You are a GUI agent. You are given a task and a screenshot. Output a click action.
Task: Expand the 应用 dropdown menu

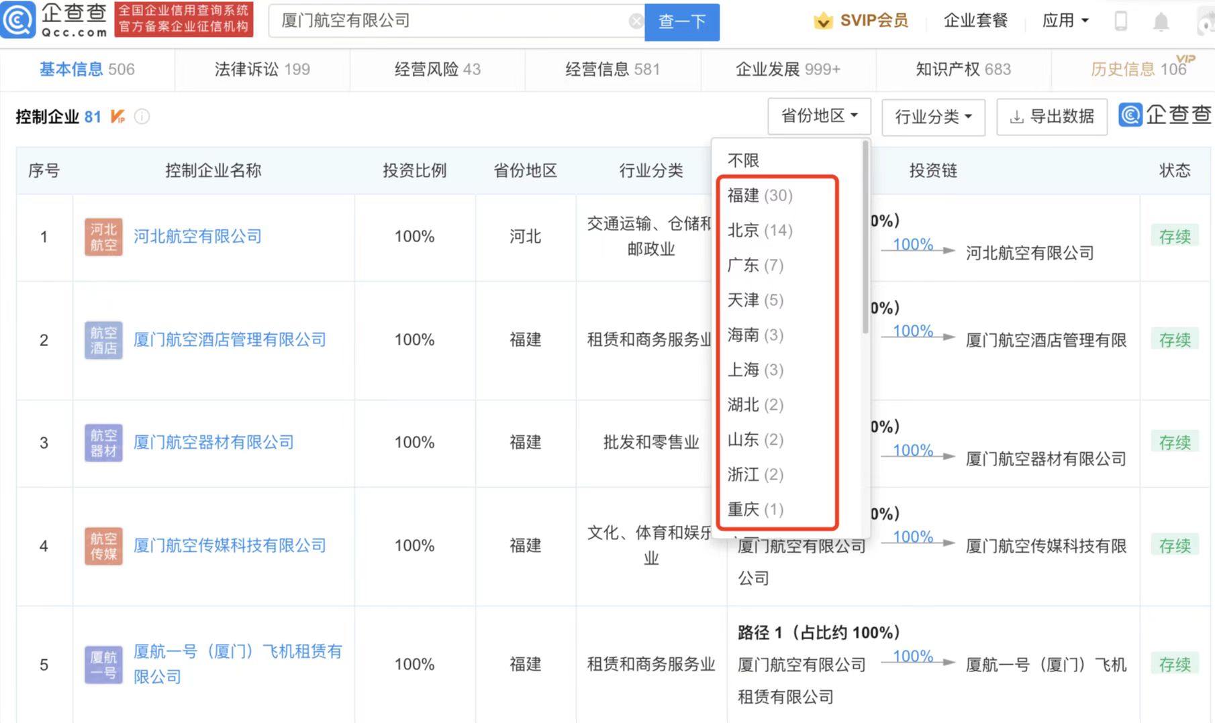pyautogui.click(x=1065, y=21)
